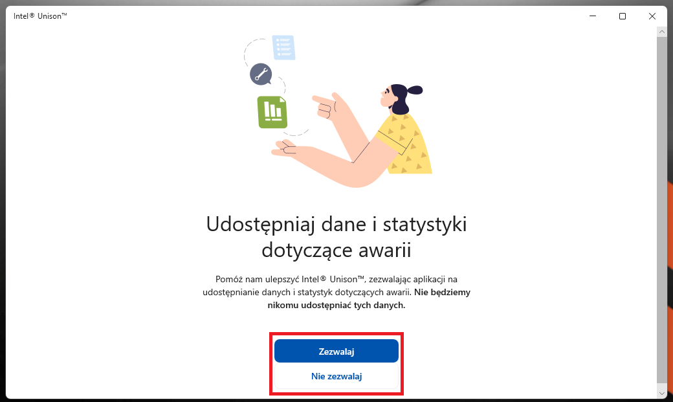Screen dimensions: 673x402
Task: Click the vertical scrollbar thumb
Action: pos(661,210)
